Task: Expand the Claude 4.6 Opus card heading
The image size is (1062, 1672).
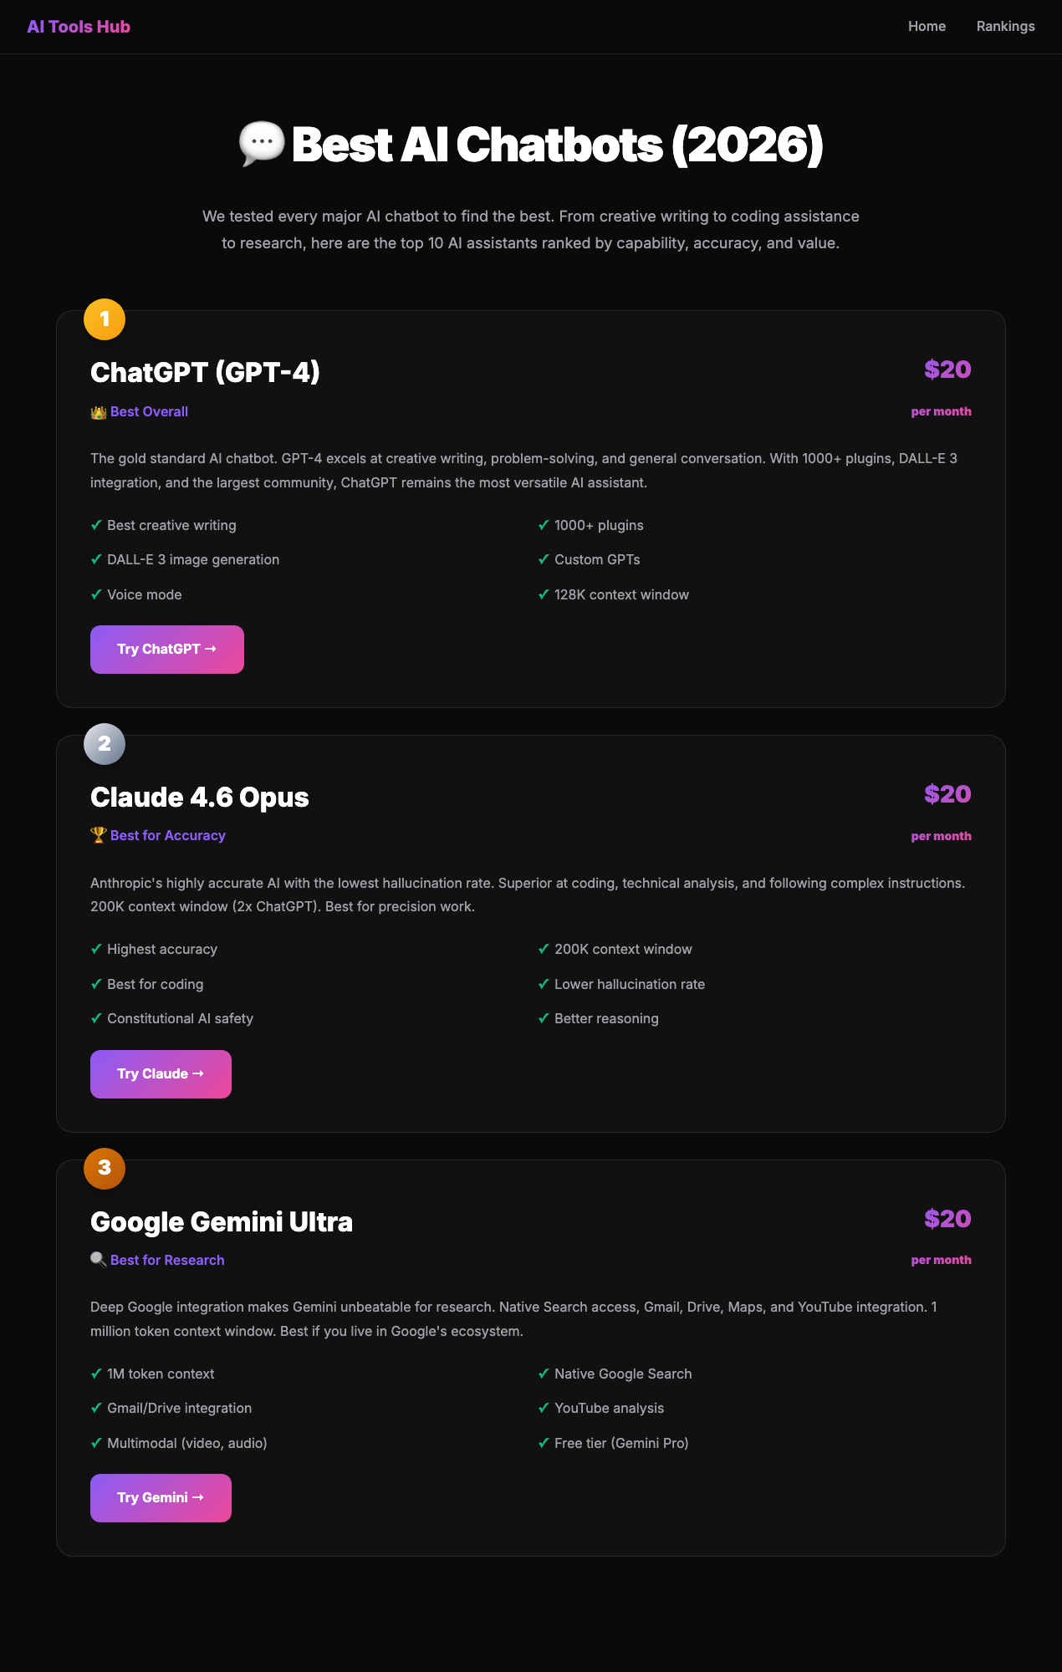Action: click(x=199, y=797)
